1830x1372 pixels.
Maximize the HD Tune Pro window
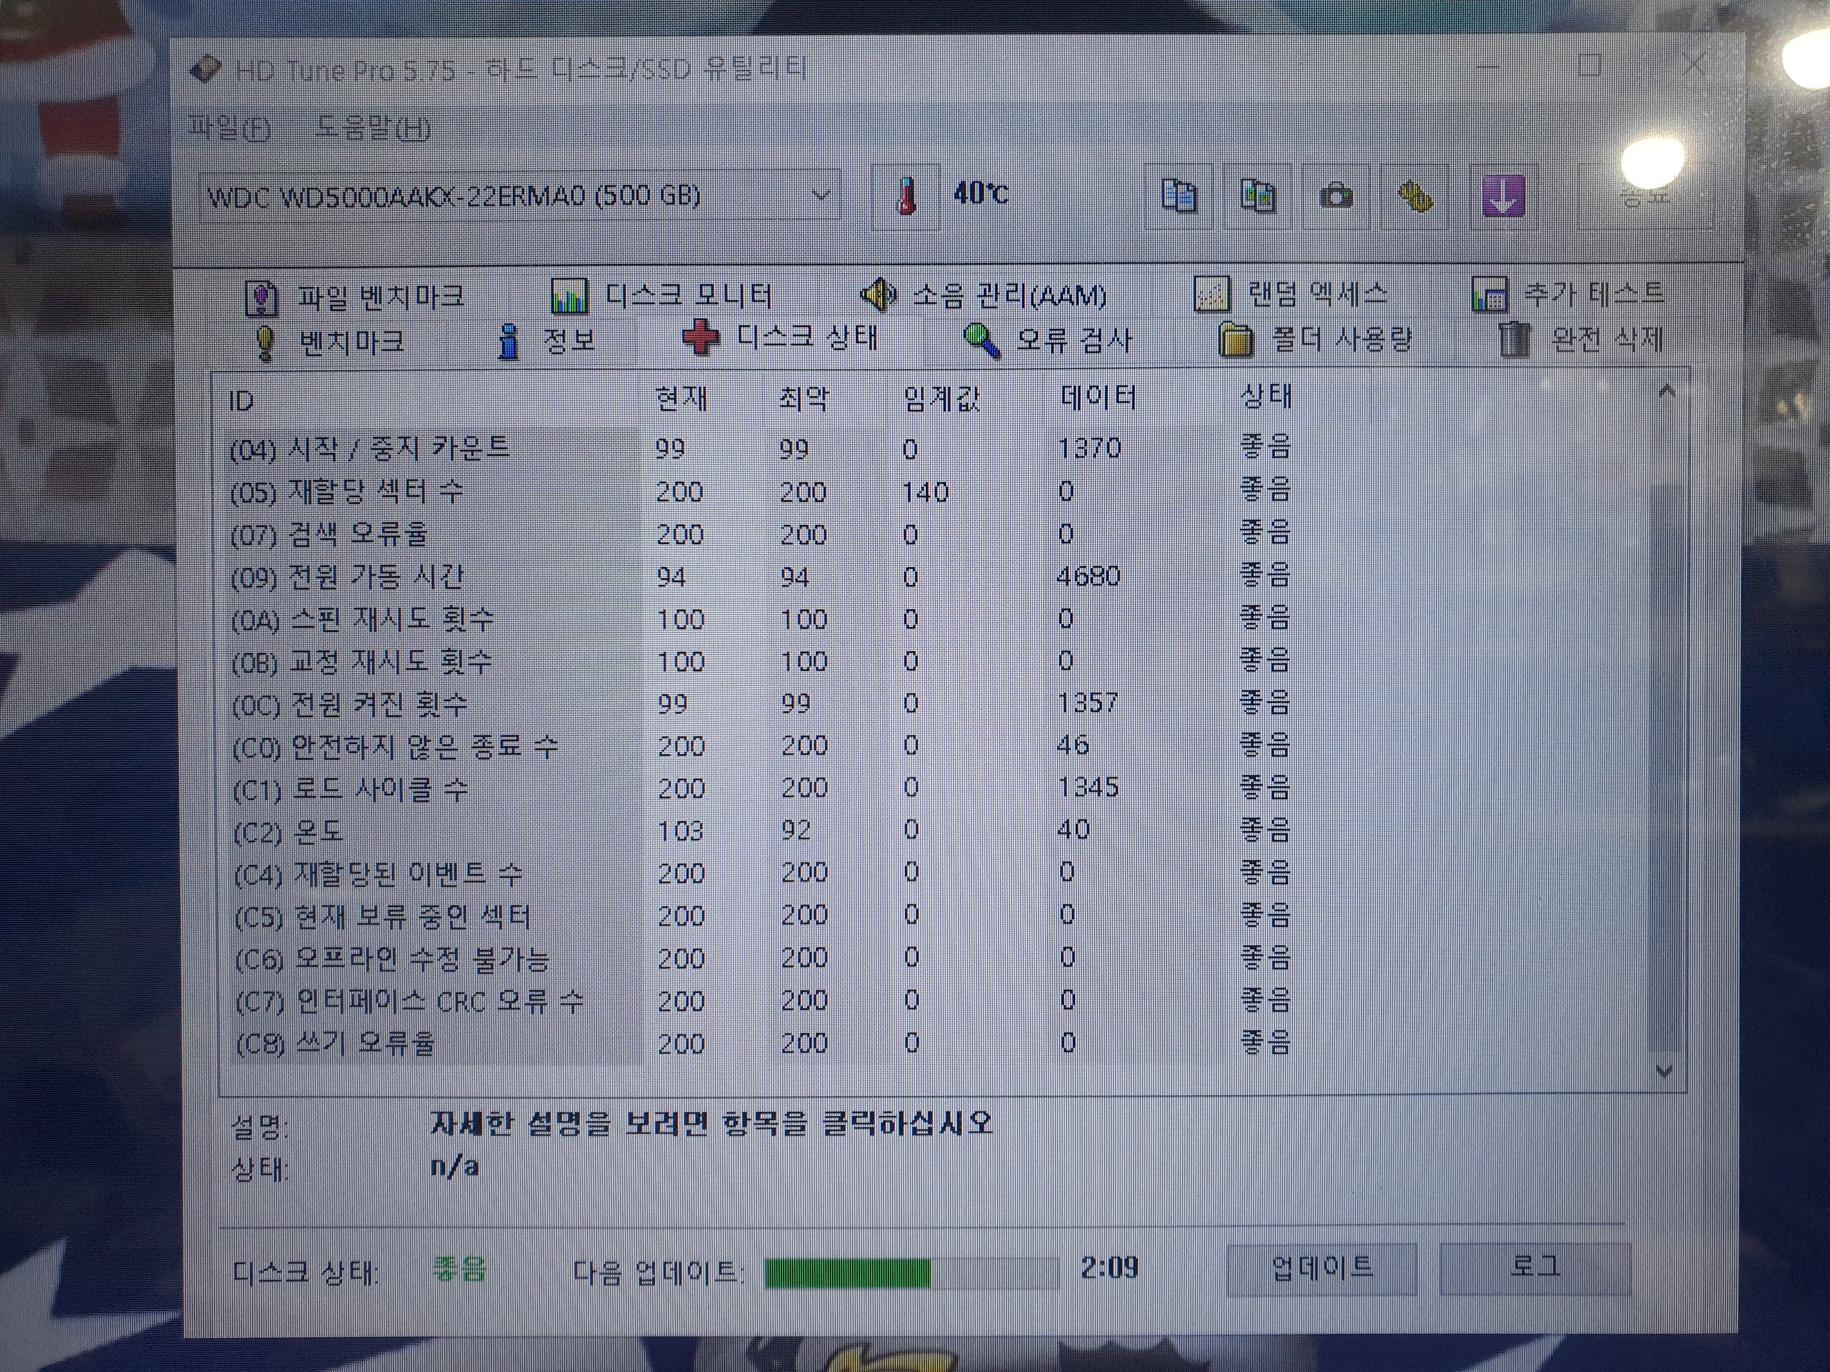tap(1590, 64)
